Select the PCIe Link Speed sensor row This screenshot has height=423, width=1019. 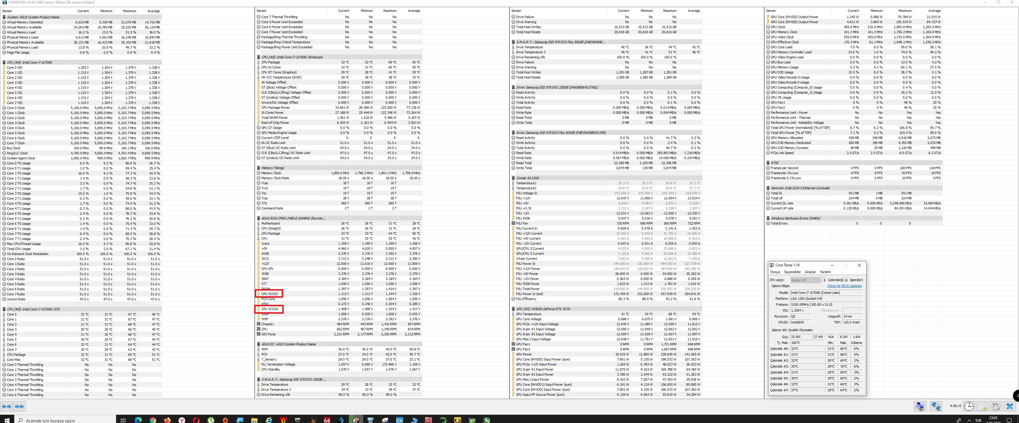[x=854, y=153]
